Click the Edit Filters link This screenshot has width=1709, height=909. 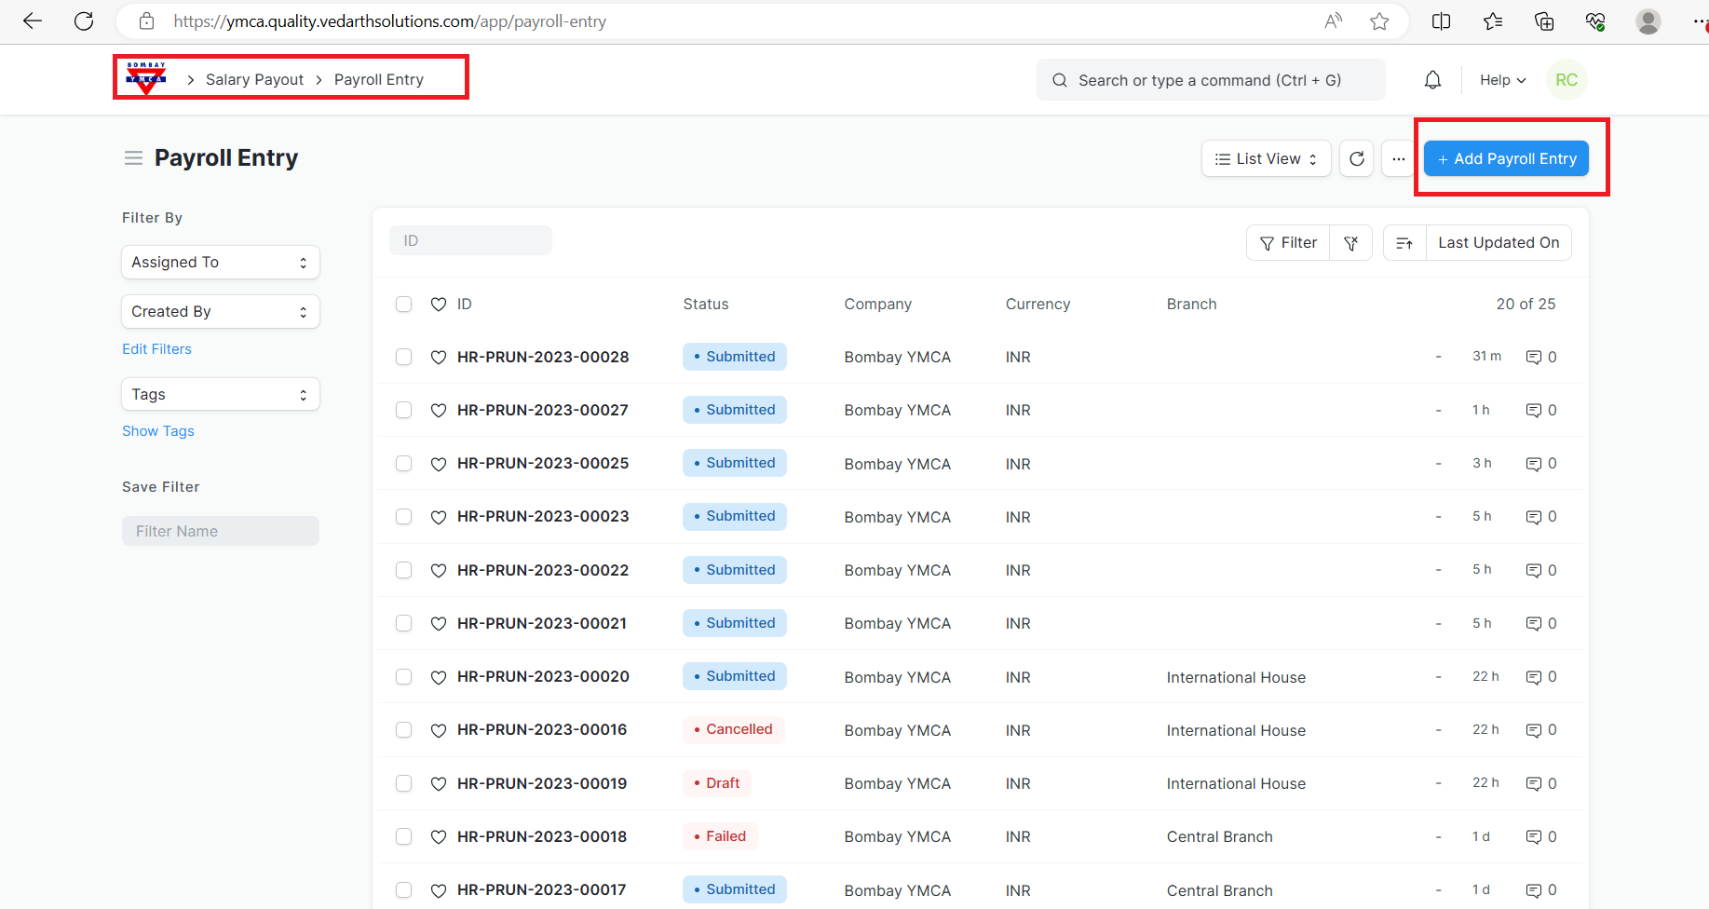click(x=156, y=349)
